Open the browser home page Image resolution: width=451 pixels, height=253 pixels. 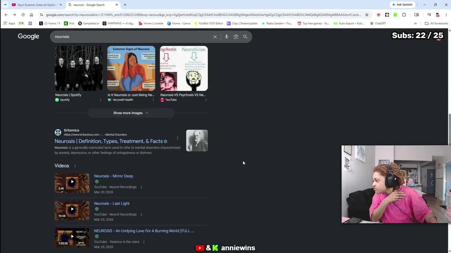tap(31, 15)
